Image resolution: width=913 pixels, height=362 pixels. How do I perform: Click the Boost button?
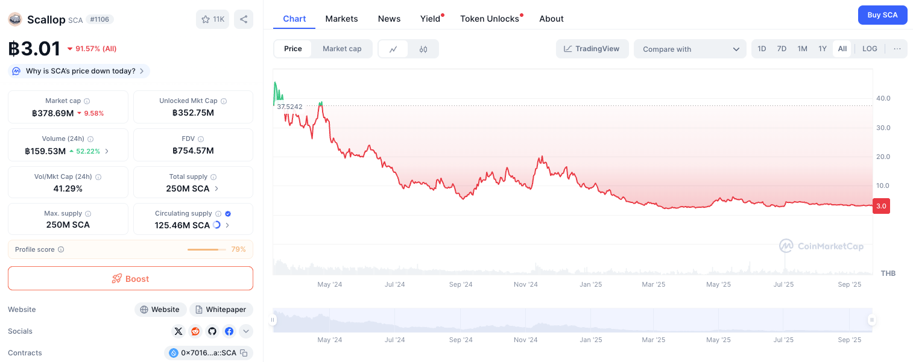(130, 278)
